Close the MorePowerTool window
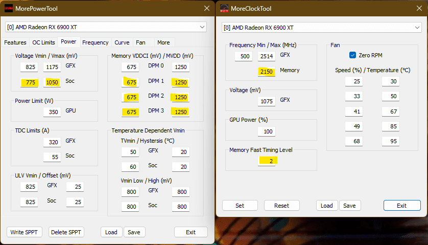Screen dimensions: 428x245 click(x=207, y=8)
